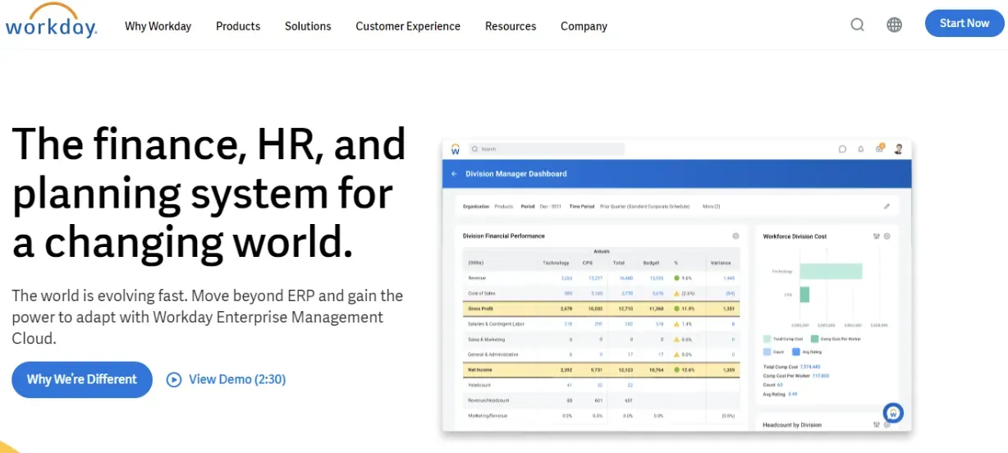The image size is (1008, 453).
Task: Click the Headcount by Division heading
Action: point(791,424)
